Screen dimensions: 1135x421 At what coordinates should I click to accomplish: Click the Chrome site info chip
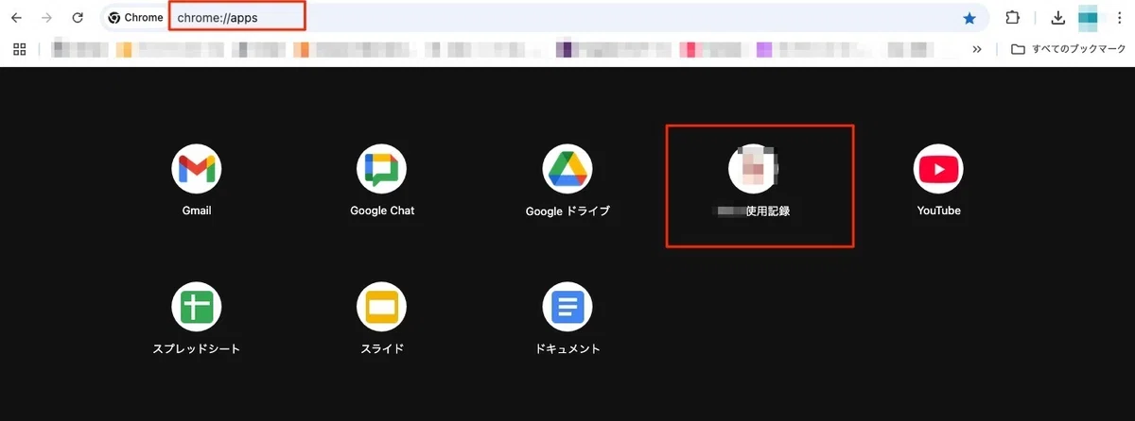(135, 18)
